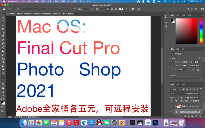Switch to the 通道 tab
This screenshot has height=128, width=205.
point(178,84)
